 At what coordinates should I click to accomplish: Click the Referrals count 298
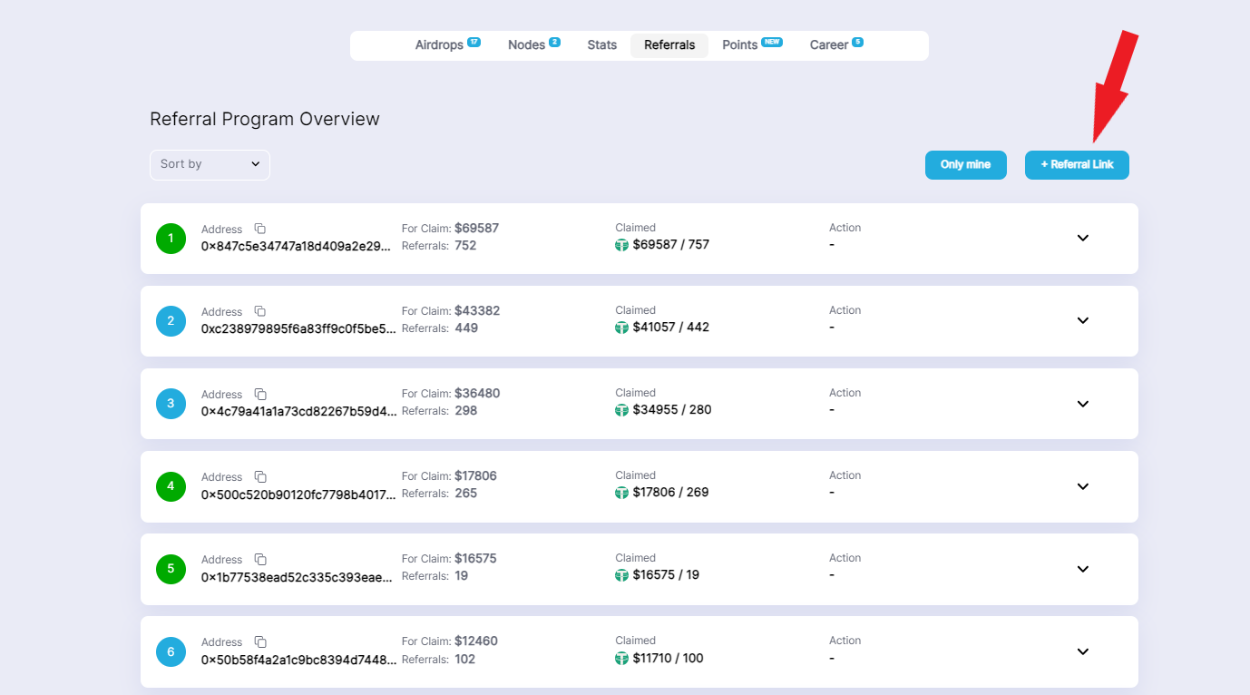[x=466, y=411]
